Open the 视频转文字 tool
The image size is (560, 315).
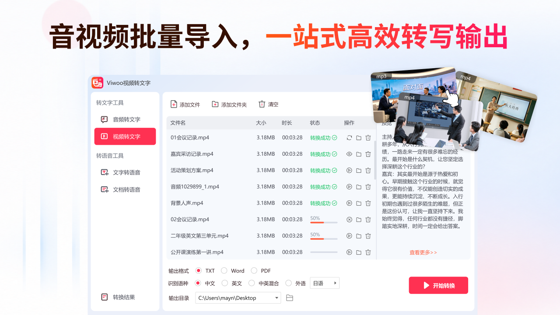tap(125, 136)
